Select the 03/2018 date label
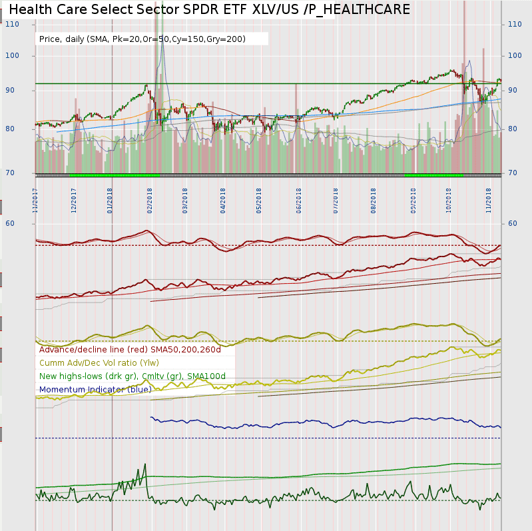532x531 pixels. coord(185,201)
